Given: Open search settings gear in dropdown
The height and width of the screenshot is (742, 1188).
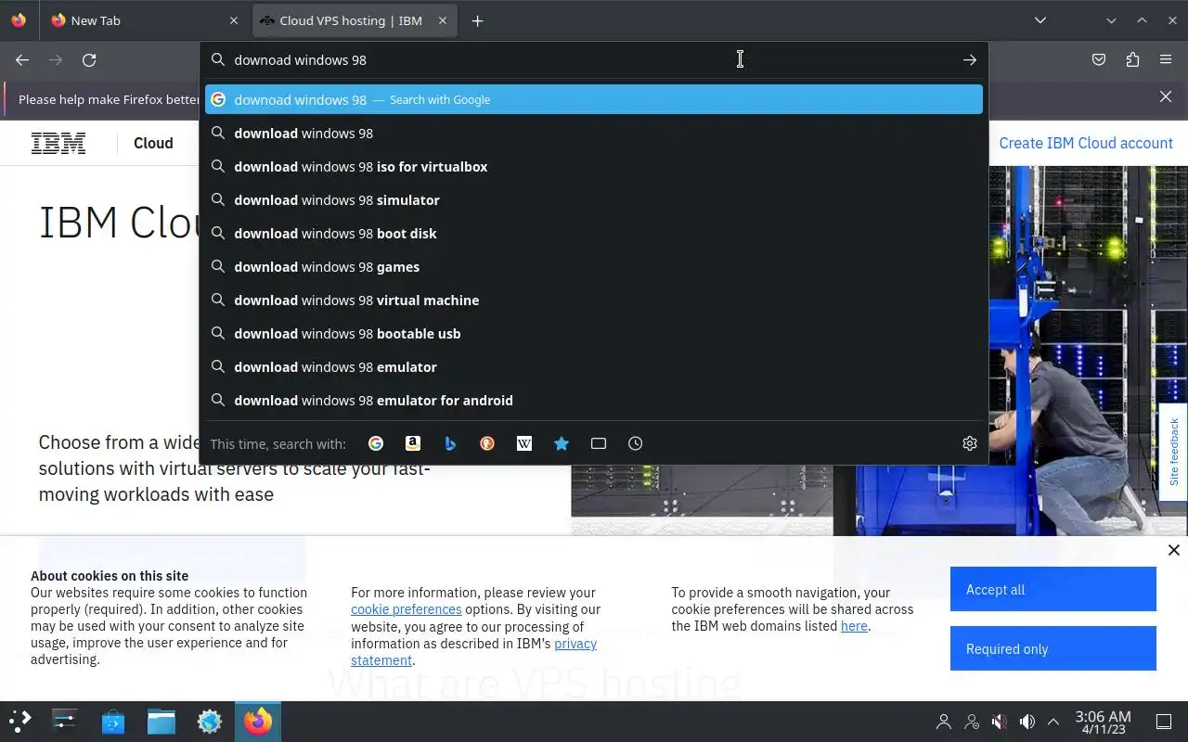Looking at the screenshot, I should pos(970,443).
